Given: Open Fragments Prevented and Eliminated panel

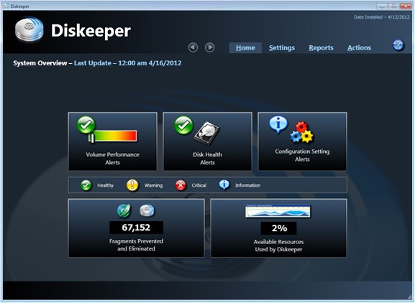Looking at the screenshot, I should point(137,228).
